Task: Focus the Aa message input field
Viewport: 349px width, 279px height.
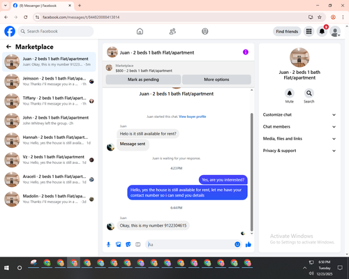Action: (x=190, y=244)
